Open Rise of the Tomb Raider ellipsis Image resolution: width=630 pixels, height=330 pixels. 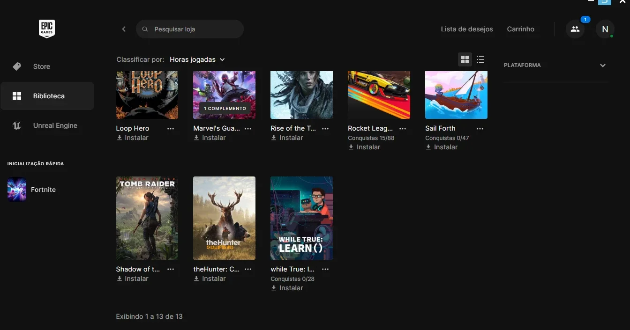[325, 128]
